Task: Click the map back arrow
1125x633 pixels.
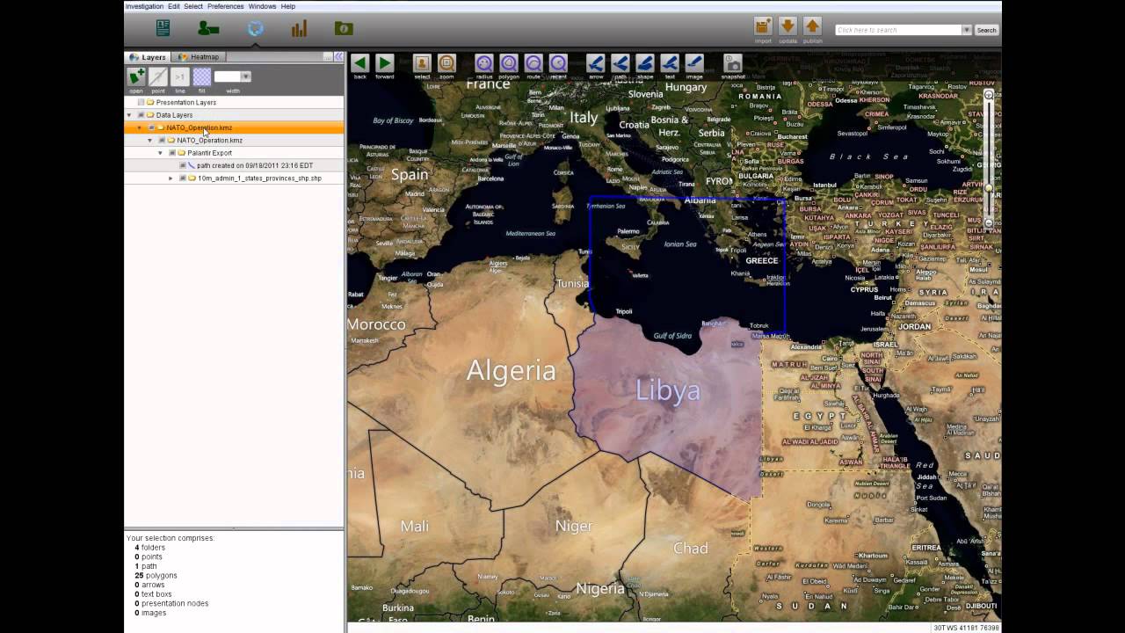Action: tap(359, 62)
